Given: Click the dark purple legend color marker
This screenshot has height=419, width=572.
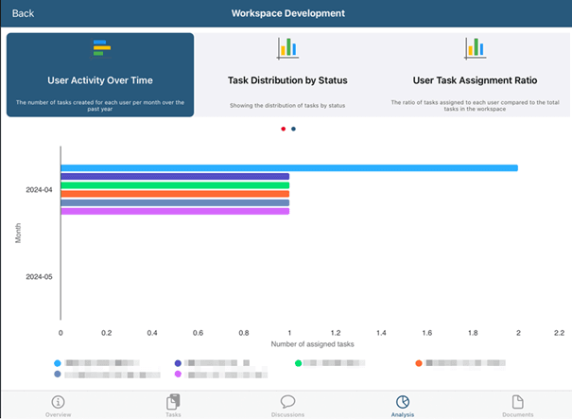Looking at the screenshot, I should pyautogui.click(x=178, y=362).
